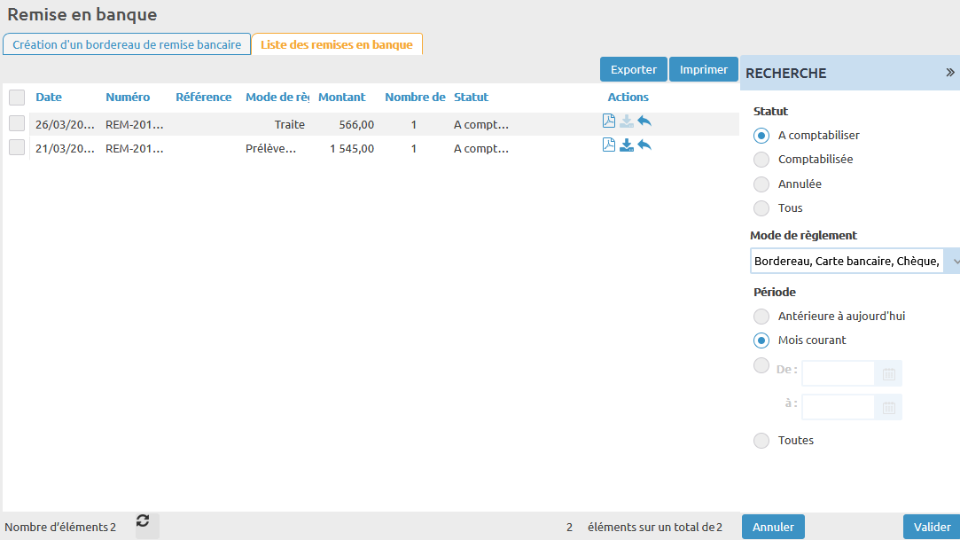
Task: Open calendar picker for 'De' date
Action: tap(889, 374)
